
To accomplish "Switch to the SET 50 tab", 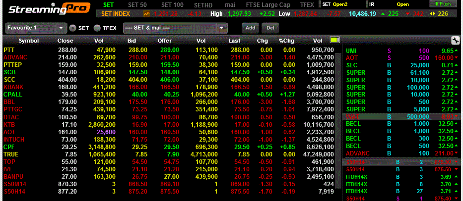I will [x=137, y=5].
